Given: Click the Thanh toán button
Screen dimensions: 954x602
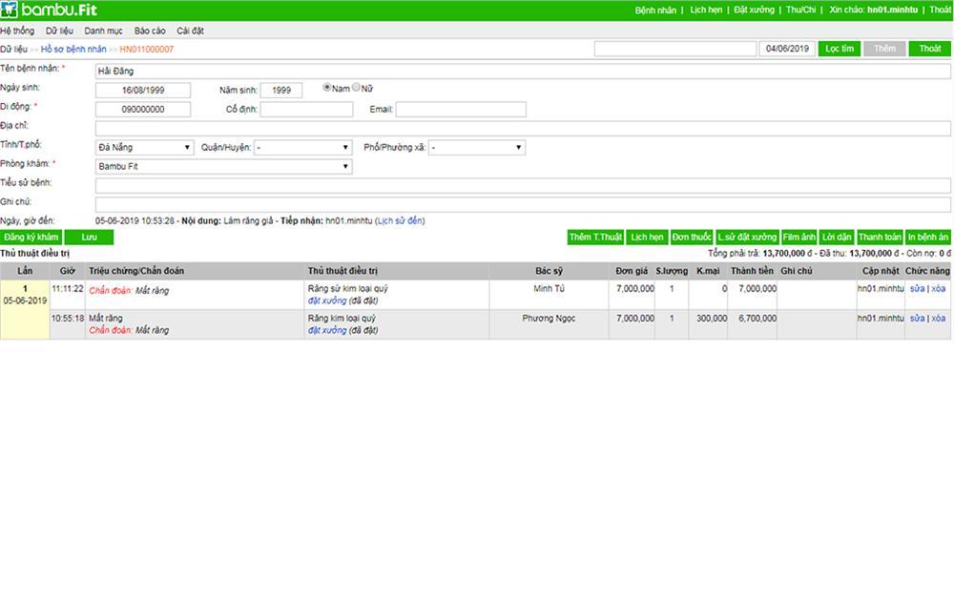Looking at the screenshot, I should 880,237.
